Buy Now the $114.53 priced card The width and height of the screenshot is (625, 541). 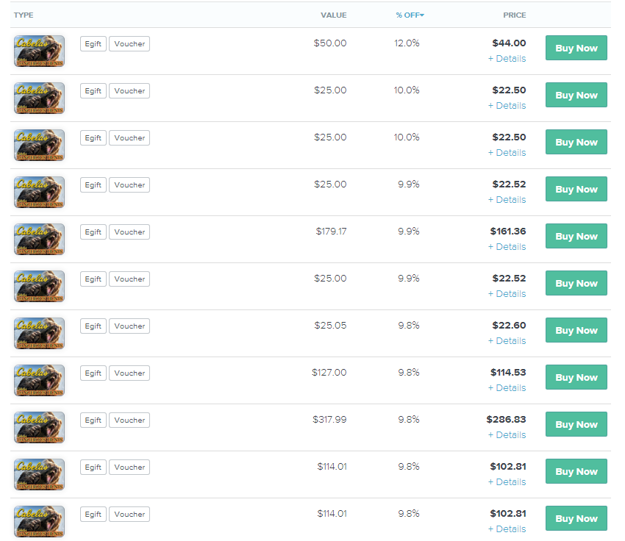576,377
